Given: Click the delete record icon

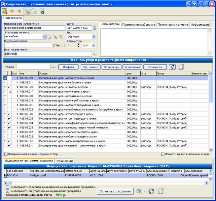Looking at the screenshot, I should 34,12.
